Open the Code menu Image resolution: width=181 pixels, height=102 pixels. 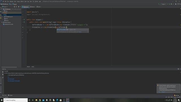(x=15, y=1)
